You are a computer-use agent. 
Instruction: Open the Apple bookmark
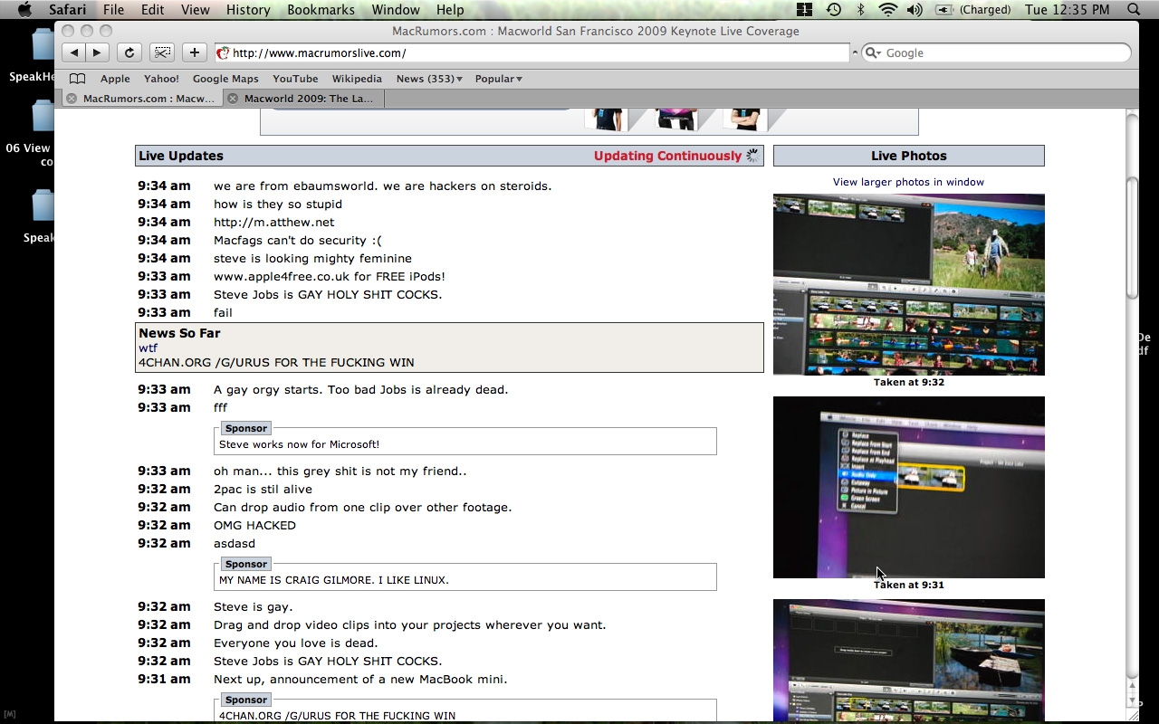point(115,79)
